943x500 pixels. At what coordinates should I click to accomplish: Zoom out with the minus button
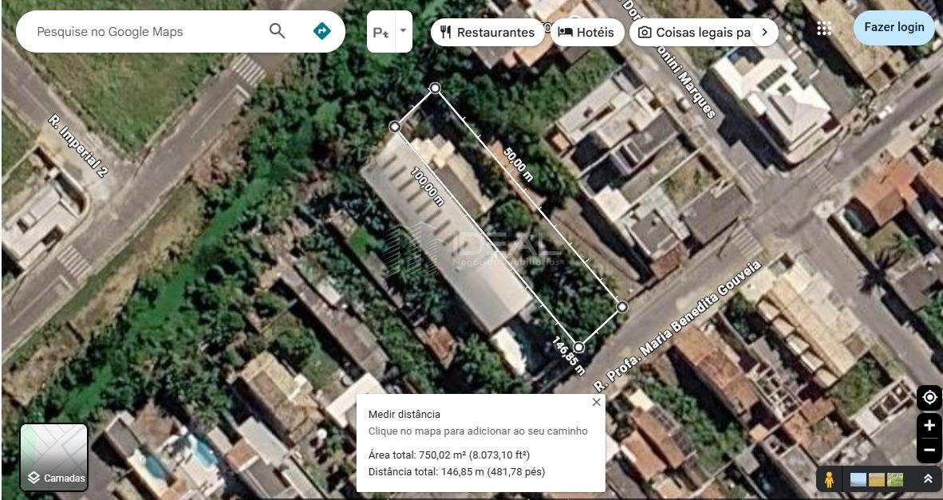(929, 450)
